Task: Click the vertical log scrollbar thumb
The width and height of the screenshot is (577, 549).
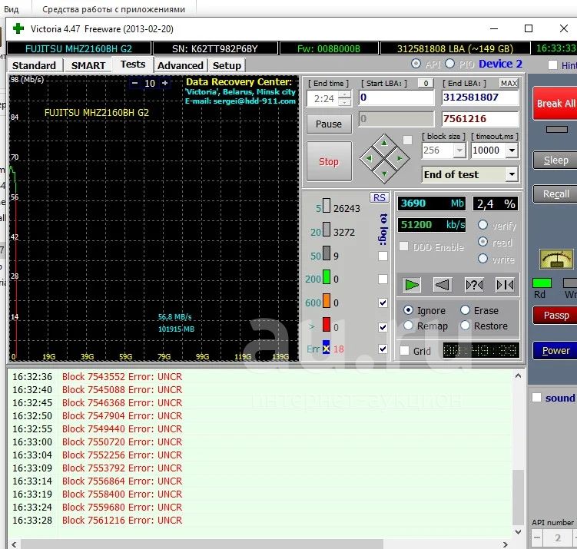Action: (518, 497)
